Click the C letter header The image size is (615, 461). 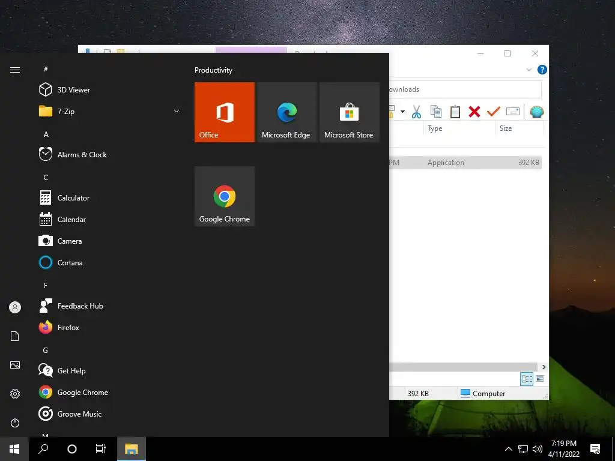[x=46, y=178]
